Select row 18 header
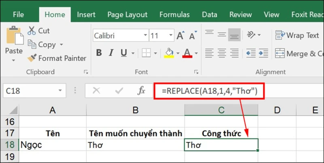This screenshot has height=163, width=324. pos(9,145)
